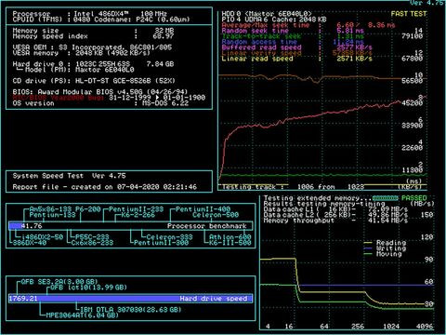This screenshot has width=446, height=335.
Task: Select the 'PentiumII-233' benchmark marker
Action: pyautogui.click(x=136, y=209)
